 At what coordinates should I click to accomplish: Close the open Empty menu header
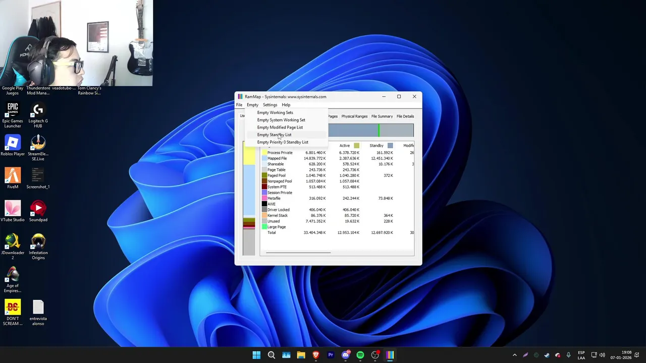point(252,105)
